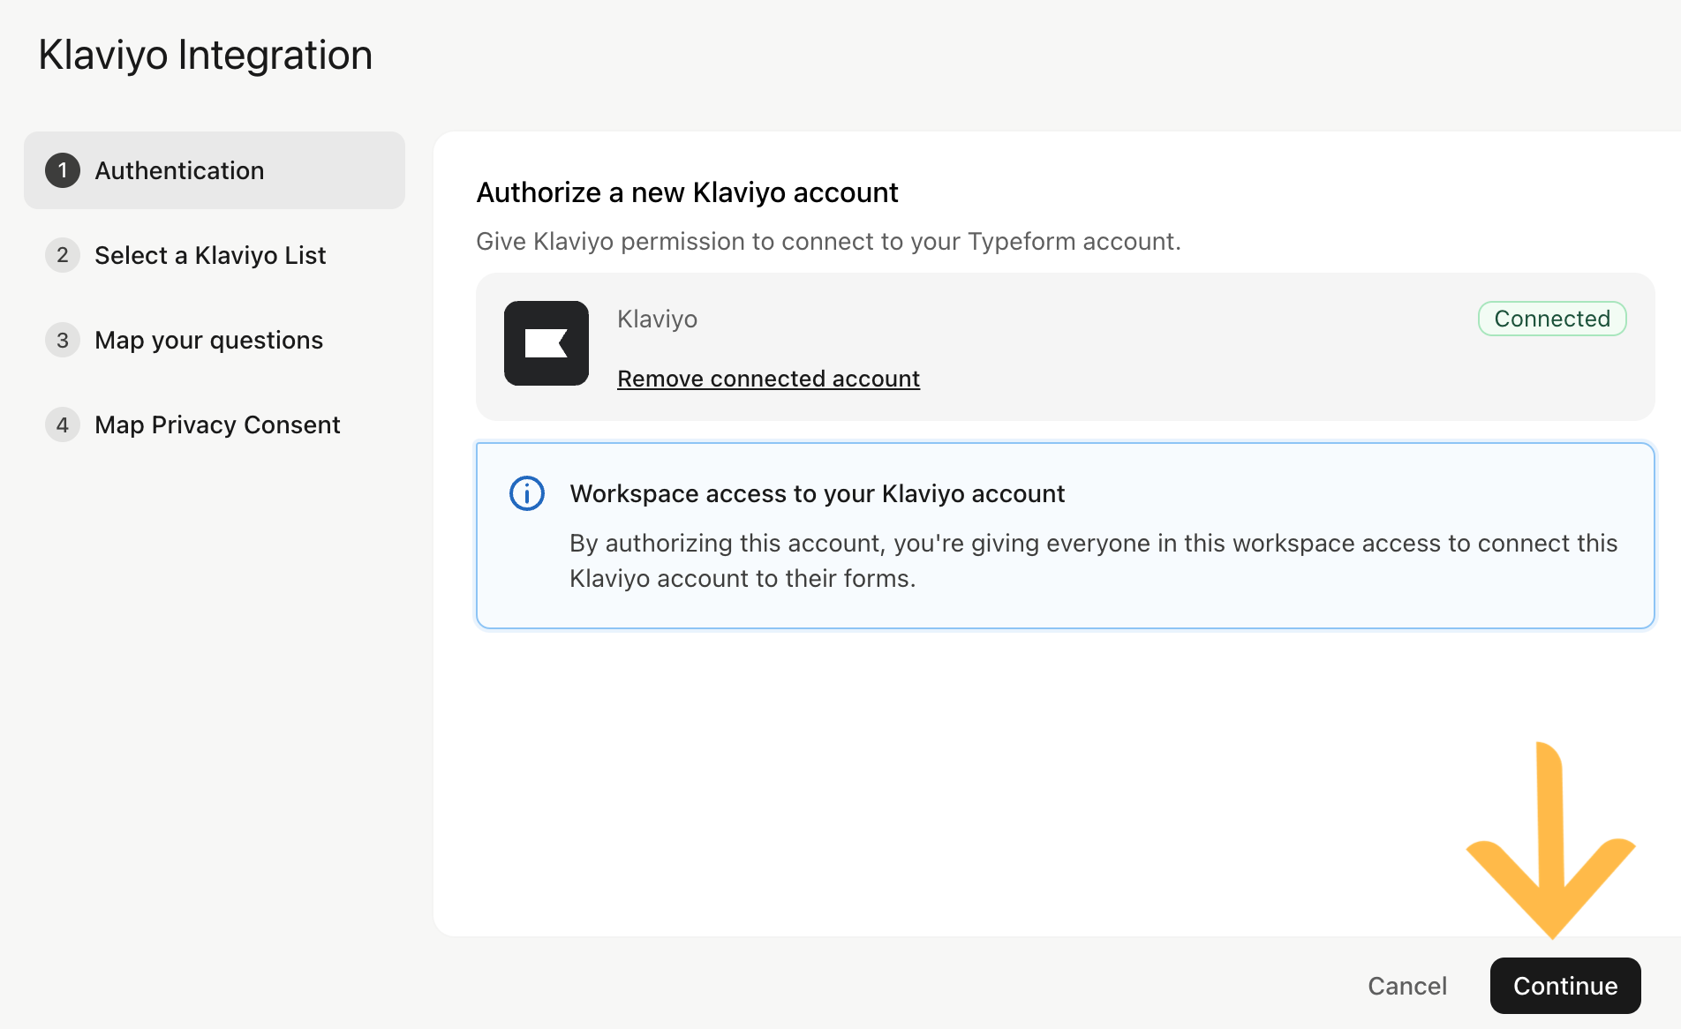The width and height of the screenshot is (1681, 1029).
Task: Click the Klaviyo flag logo icon
Action: click(547, 343)
